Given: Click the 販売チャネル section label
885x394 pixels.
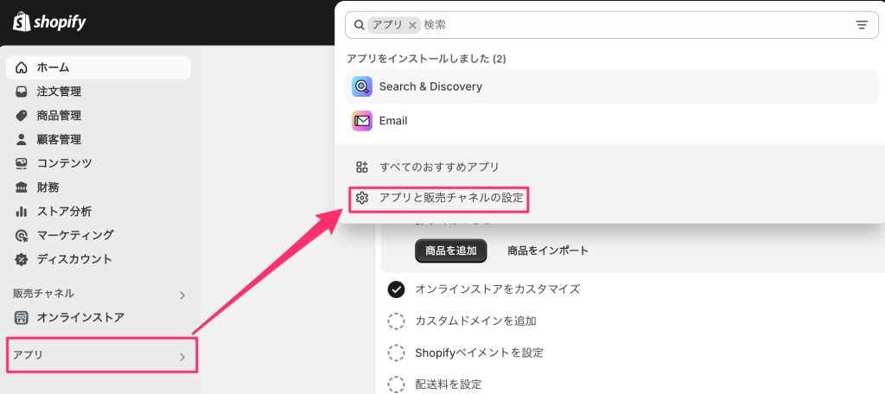Looking at the screenshot, I should [x=43, y=294].
